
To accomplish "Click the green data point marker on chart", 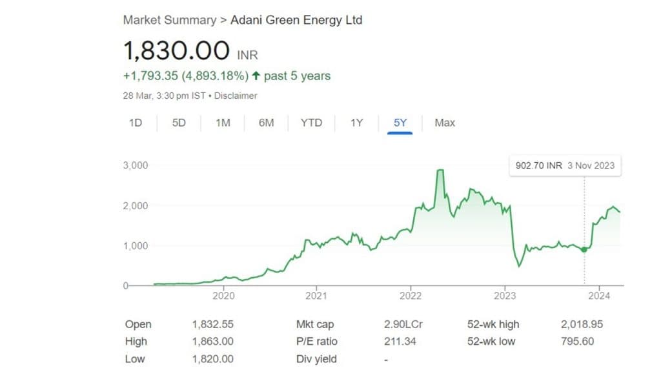I will 584,249.
